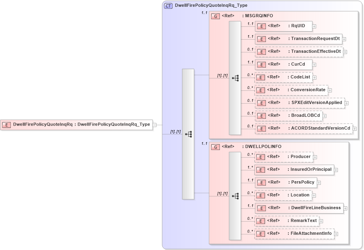Image resolution: width=364 pixels, height=250 pixels.
Task: Click the G icon of the DWELLPOLINFO group
Action: (x=215, y=146)
